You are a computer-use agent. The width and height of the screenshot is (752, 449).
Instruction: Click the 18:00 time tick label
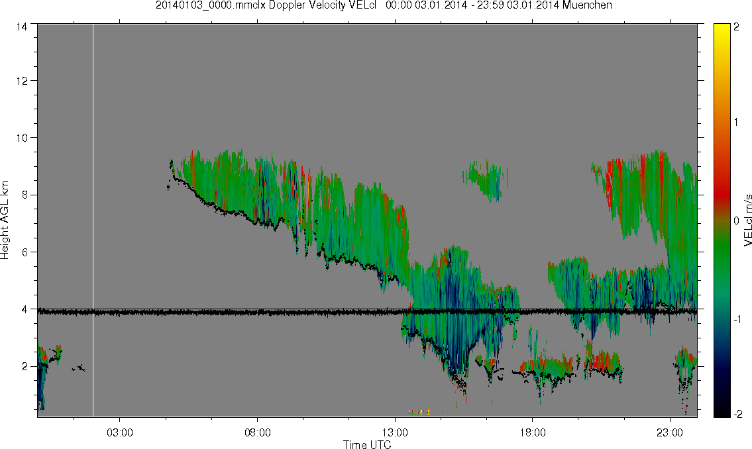[532, 433]
